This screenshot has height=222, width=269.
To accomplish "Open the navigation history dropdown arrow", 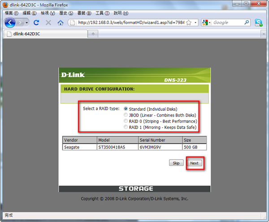I will pos(26,22).
